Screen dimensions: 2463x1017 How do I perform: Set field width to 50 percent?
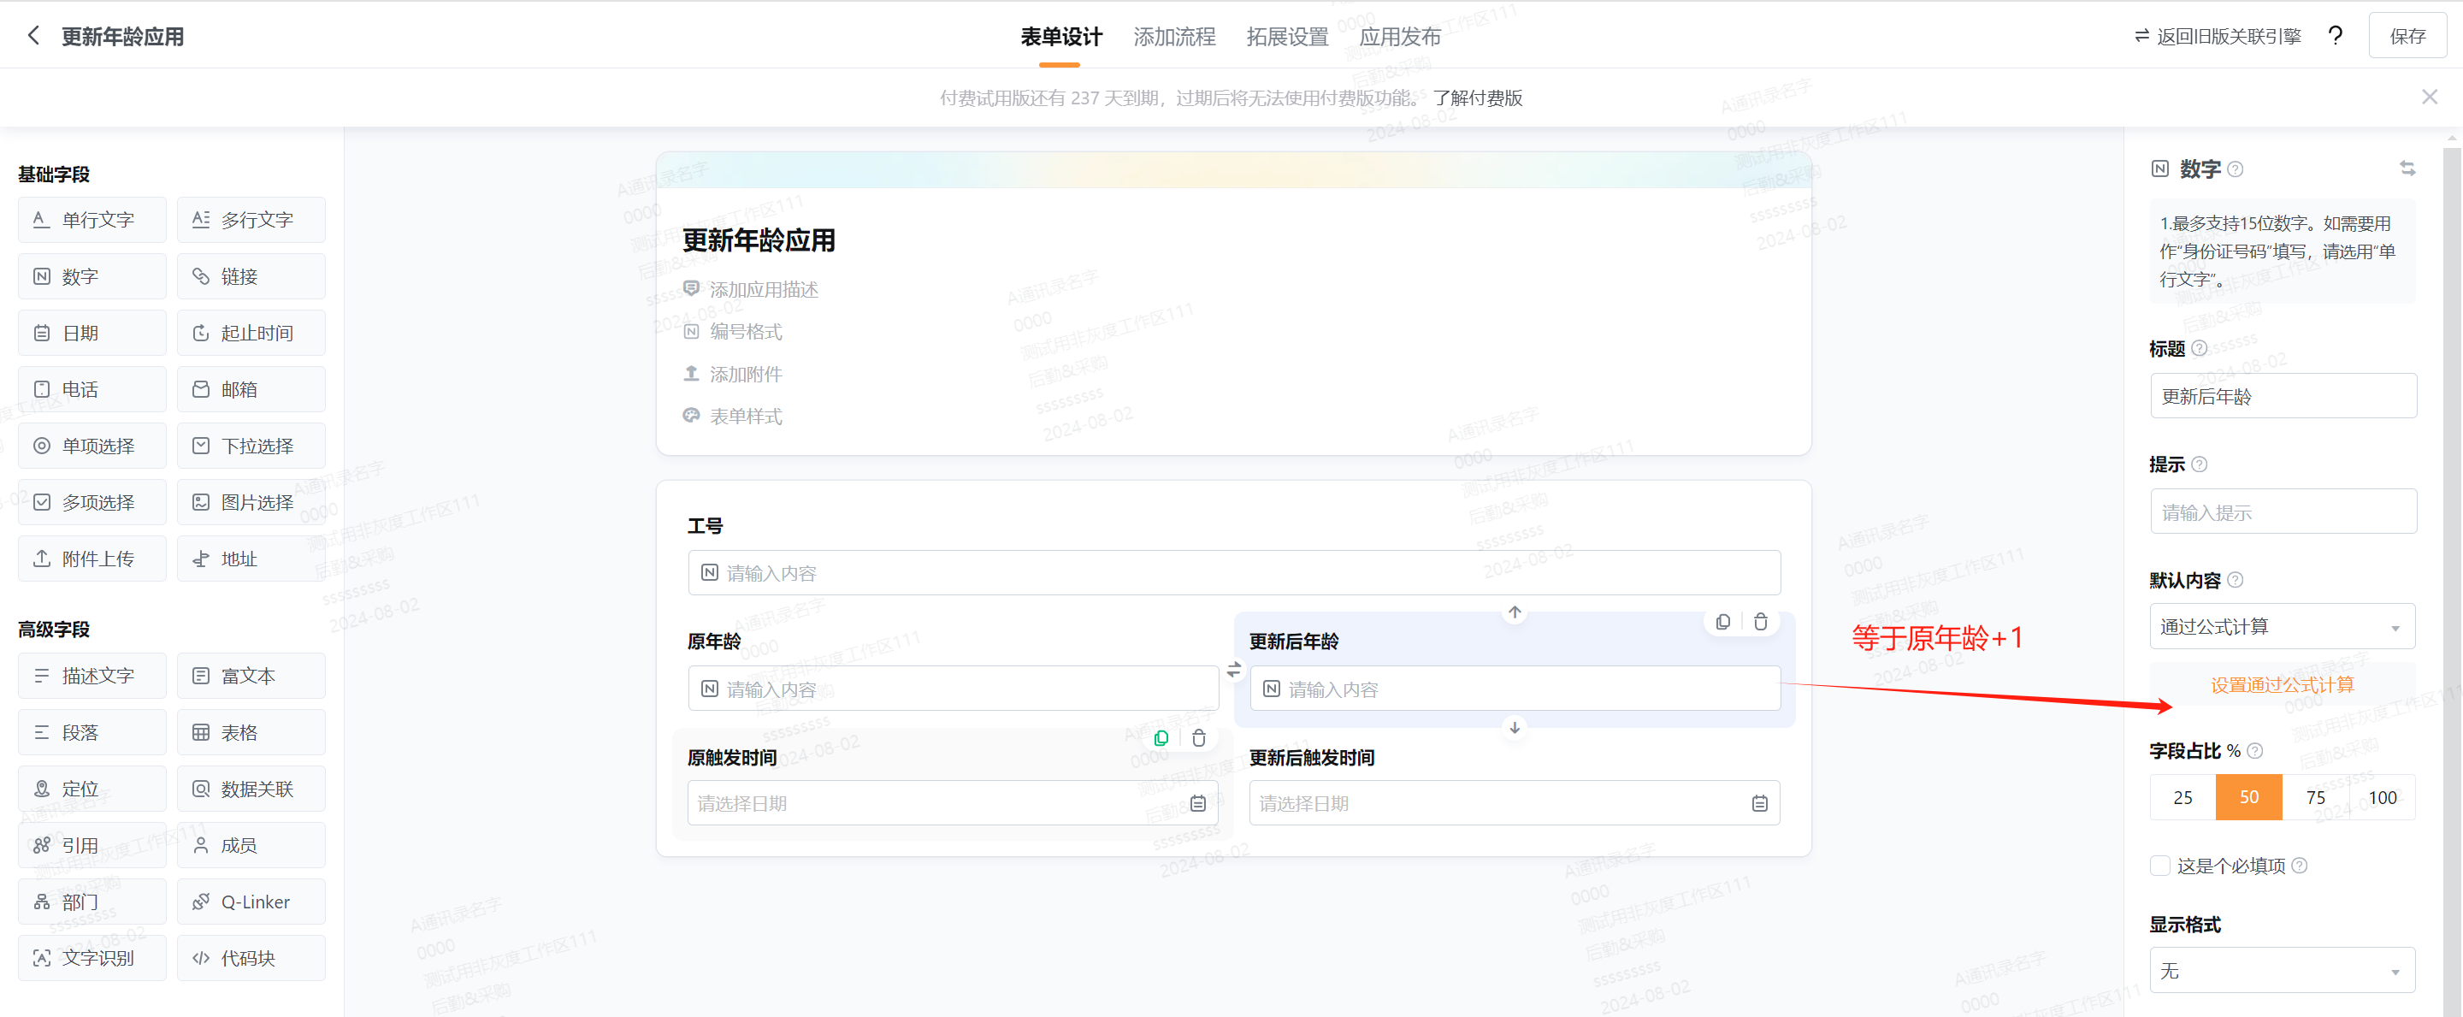[2249, 798]
